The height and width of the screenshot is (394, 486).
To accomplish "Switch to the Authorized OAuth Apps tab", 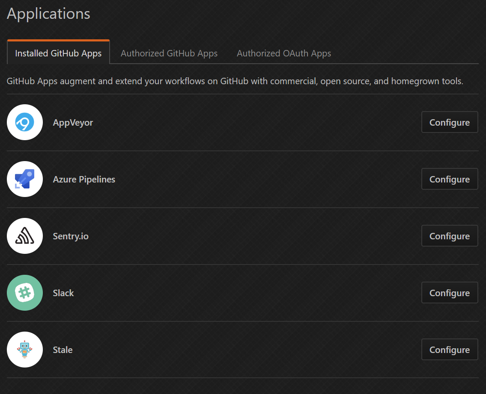I will click(283, 53).
